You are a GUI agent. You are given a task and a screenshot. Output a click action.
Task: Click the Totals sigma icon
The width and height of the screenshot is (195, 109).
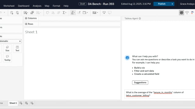click(64, 13)
